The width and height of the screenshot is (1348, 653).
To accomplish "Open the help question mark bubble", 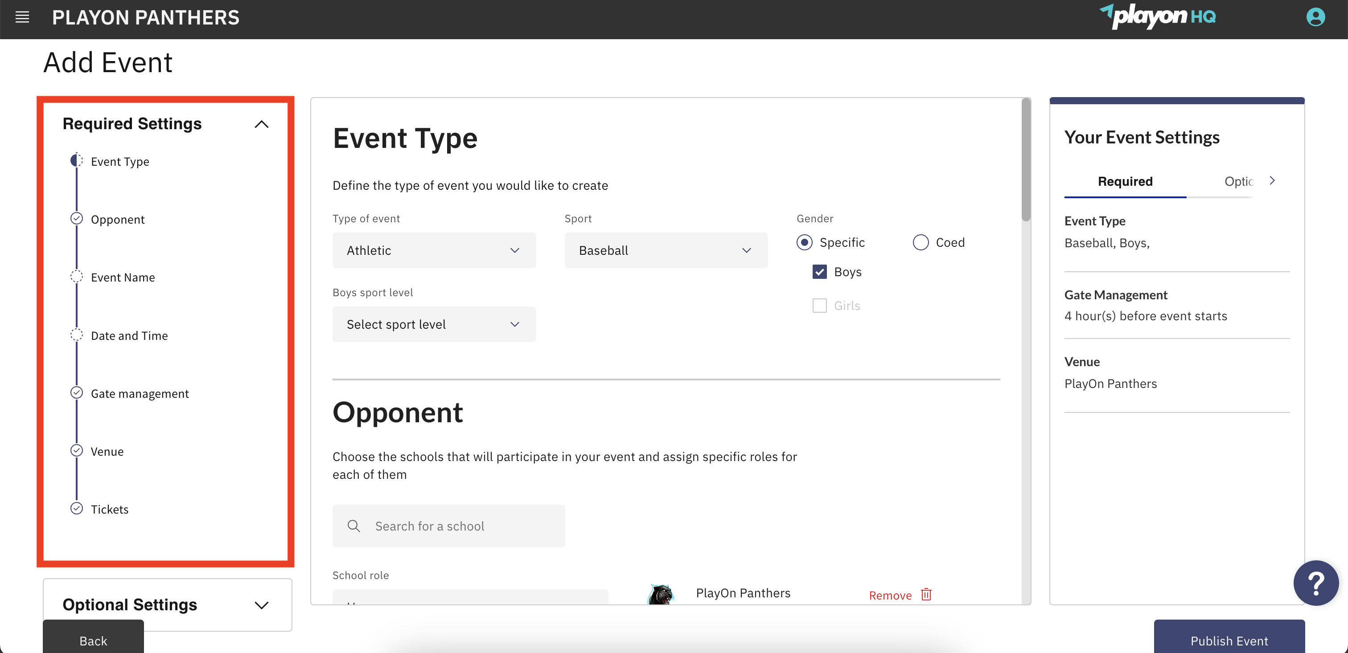I will pos(1315,583).
